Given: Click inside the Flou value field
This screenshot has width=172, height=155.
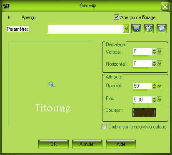Looking at the screenshot, I should 142,99.
